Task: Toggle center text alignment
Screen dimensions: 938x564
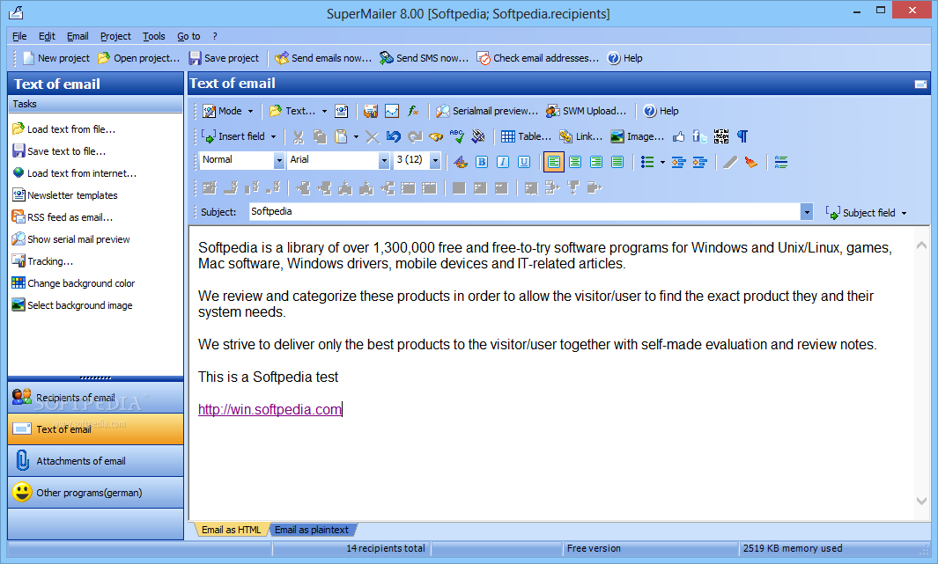Action: [575, 163]
